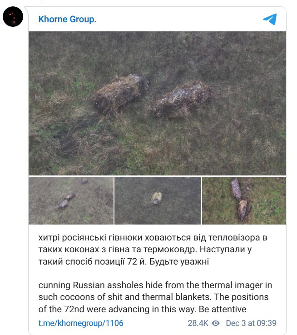This screenshot has height=335, width=297.
Task: Follow the t.me/khornegroup/1106 link
Action: pos(81,323)
